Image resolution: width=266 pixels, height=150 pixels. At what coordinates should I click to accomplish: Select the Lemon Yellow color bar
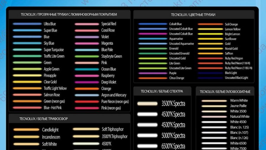click(x=210, y=29)
